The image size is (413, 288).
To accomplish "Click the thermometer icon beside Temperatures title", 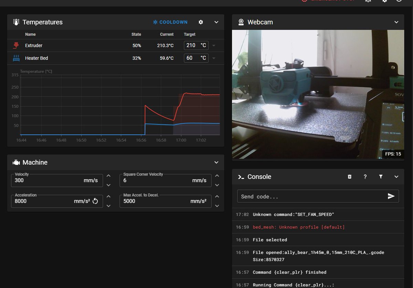I will pos(16,22).
